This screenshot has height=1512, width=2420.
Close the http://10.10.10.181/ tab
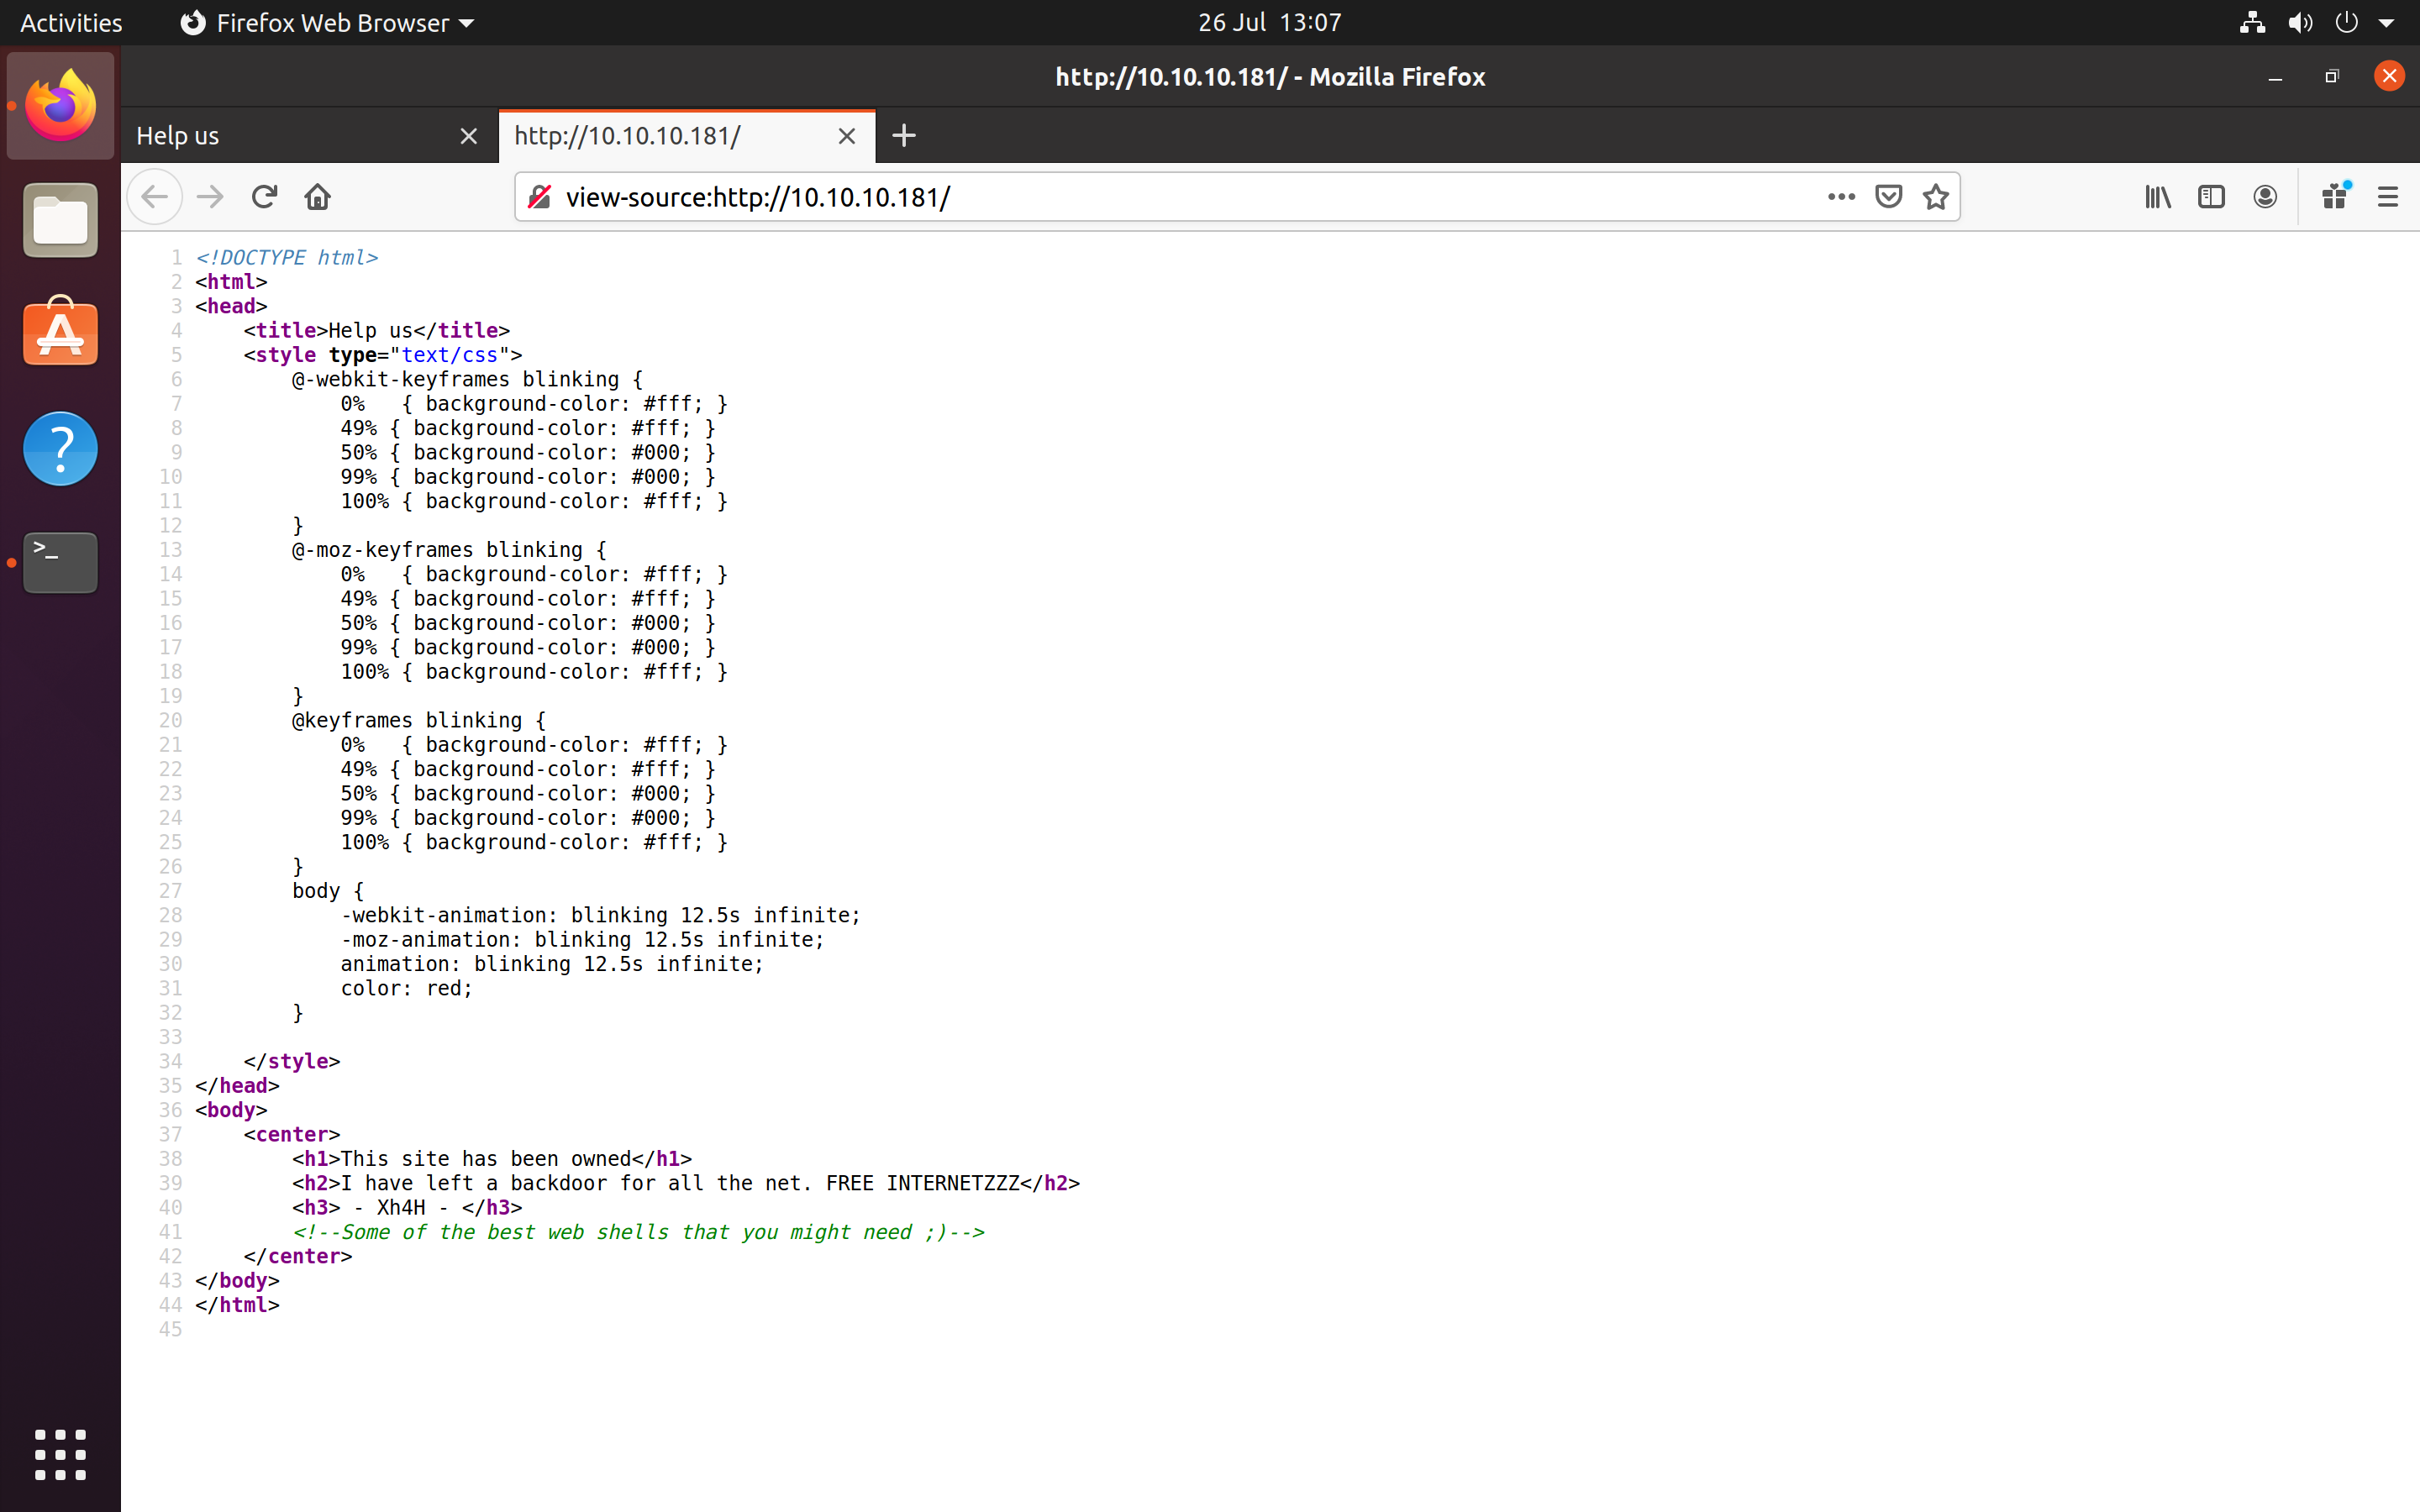(x=846, y=136)
